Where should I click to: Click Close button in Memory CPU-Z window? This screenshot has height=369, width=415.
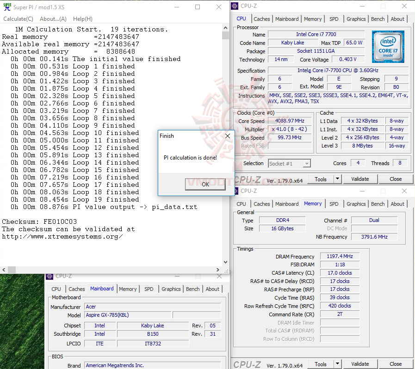[x=396, y=364]
